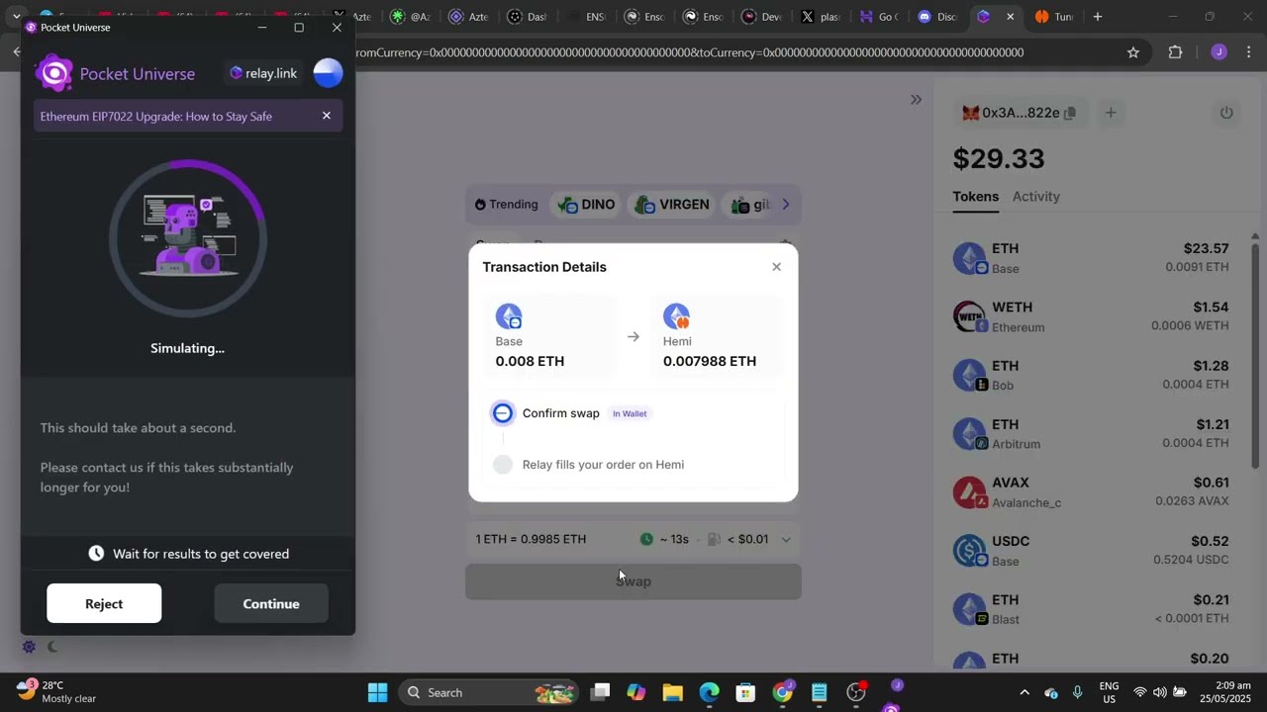Click the ETH Blast token icon
Image resolution: width=1267 pixels, height=712 pixels.
(969, 609)
